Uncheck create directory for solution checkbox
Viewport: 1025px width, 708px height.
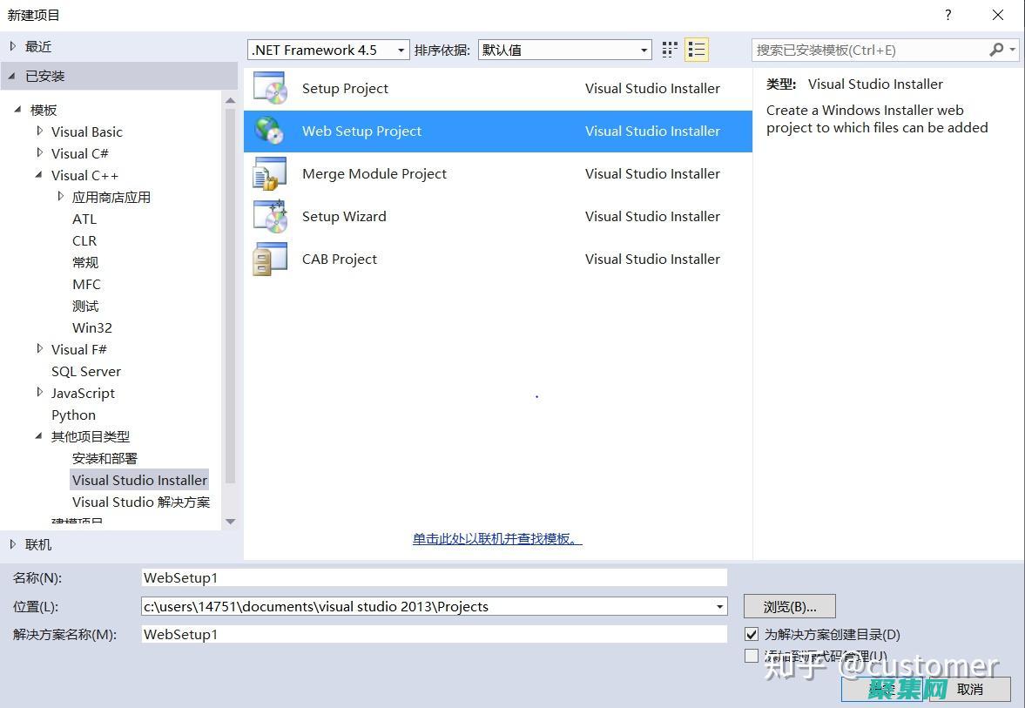(x=752, y=634)
